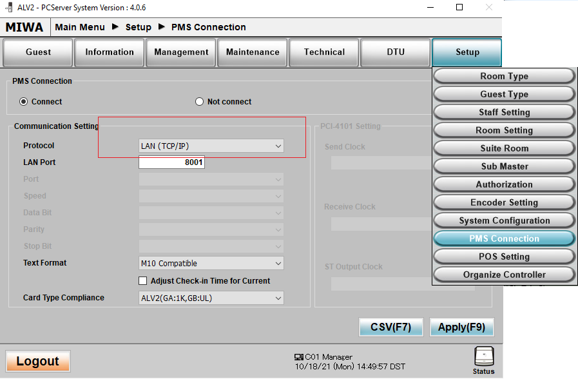Open Card Type Compliance dropdown
Screen dimensions: 578x379
[x=211, y=298]
